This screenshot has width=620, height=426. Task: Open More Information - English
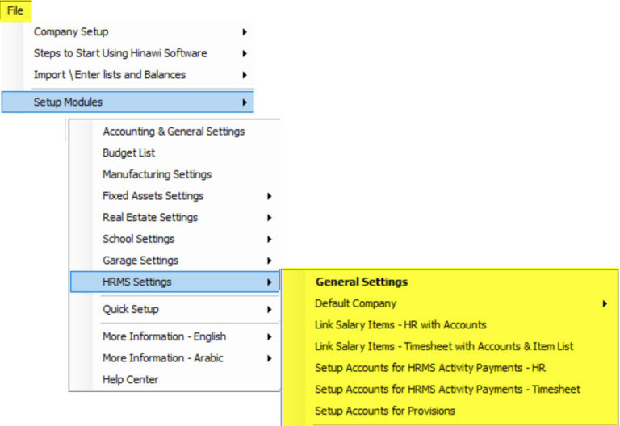click(x=164, y=336)
